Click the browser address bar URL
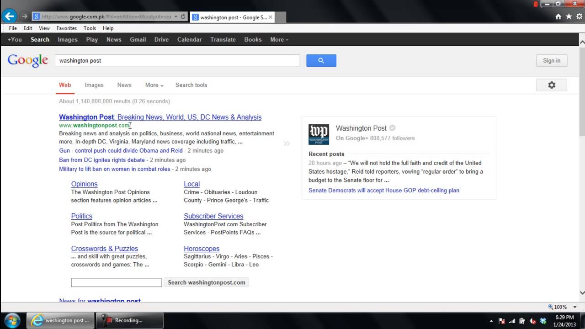The width and height of the screenshot is (585, 329). pyautogui.click(x=106, y=16)
